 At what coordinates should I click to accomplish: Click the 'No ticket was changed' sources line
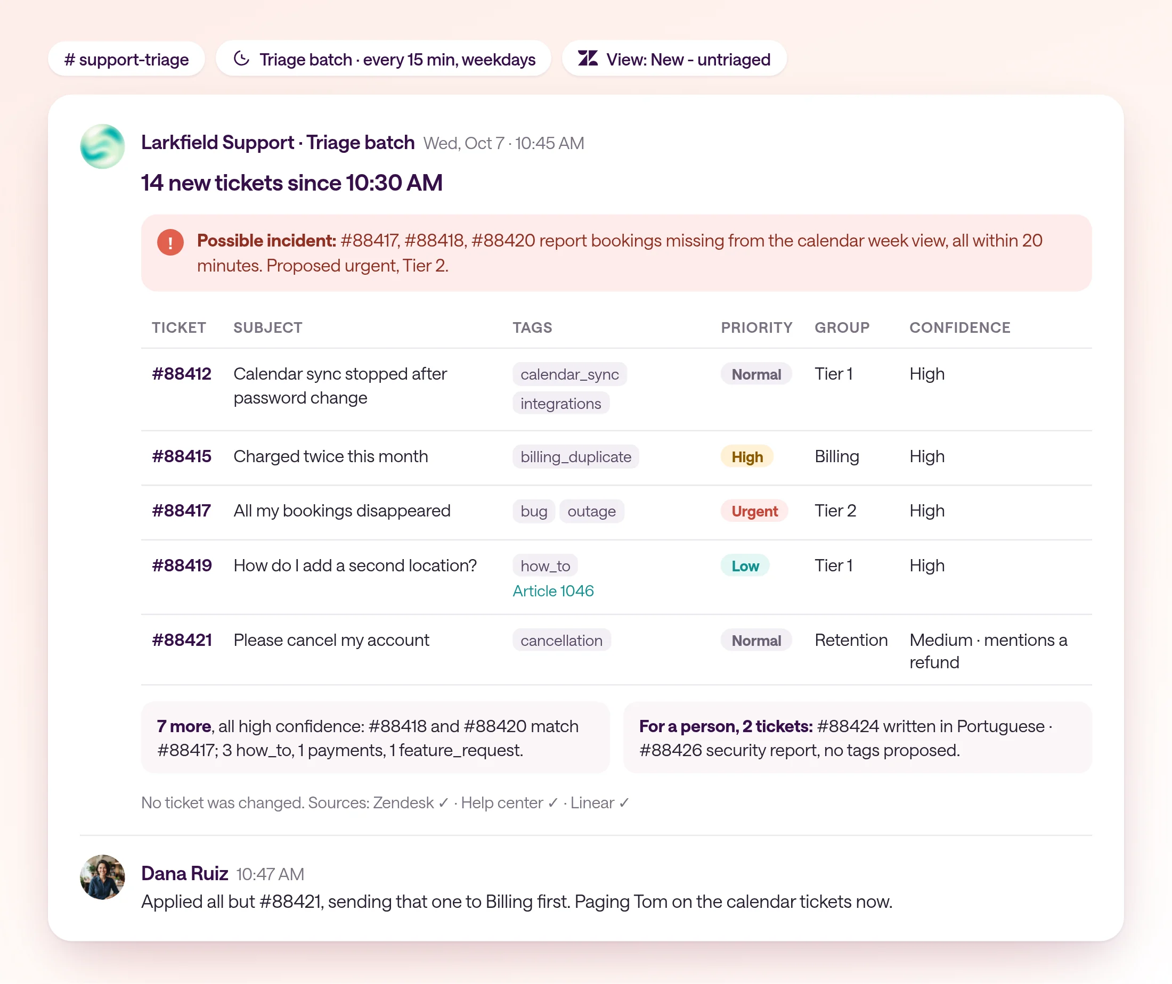[385, 803]
